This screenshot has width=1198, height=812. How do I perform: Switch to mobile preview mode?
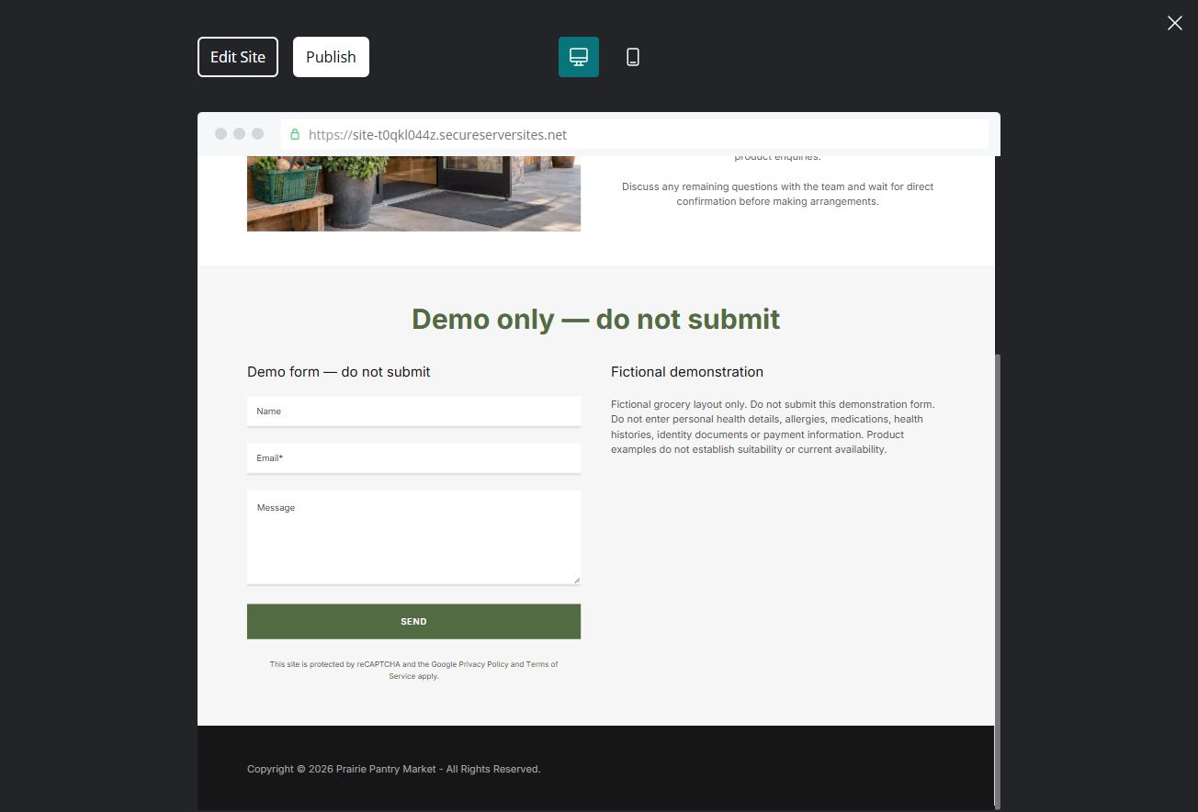click(633, 57)
